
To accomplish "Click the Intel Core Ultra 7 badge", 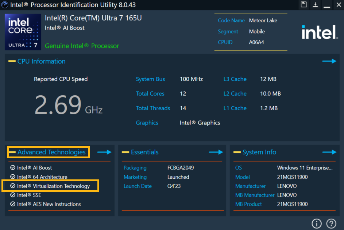I will (x=23, y=32).
